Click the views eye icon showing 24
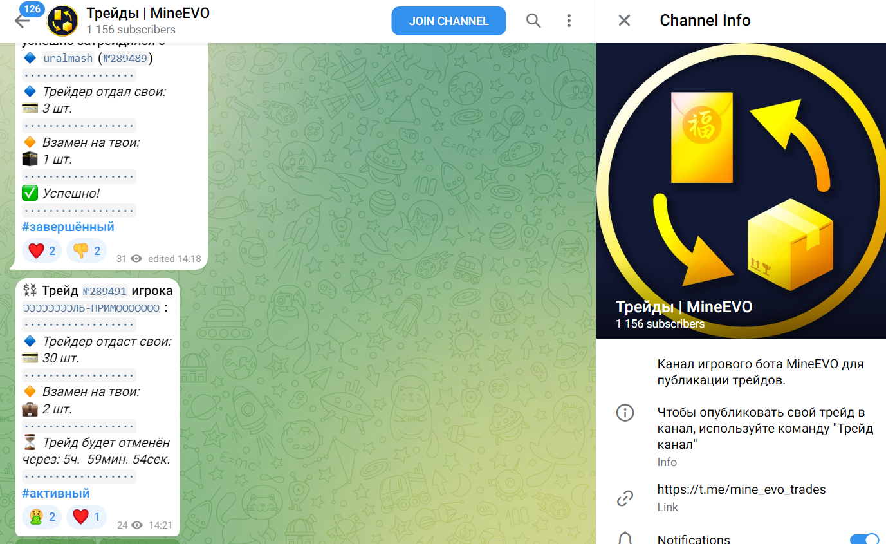Image resolution: width=886 pixels, height=544 pixels. (x=136, y=525)
